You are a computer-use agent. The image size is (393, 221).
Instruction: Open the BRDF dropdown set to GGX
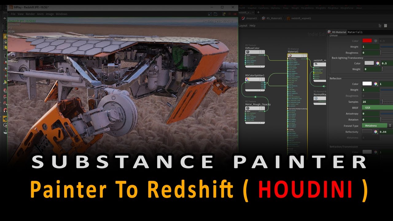[377, 108]
